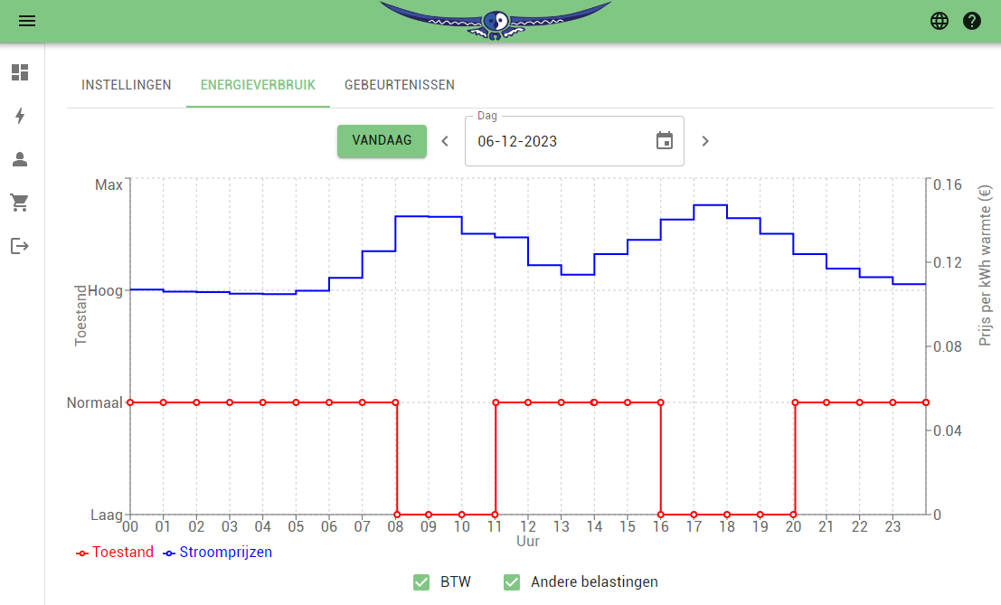Advance to the next day with the right chevron
Viewport: 1001px width, 605px height.
coord(704,141)
